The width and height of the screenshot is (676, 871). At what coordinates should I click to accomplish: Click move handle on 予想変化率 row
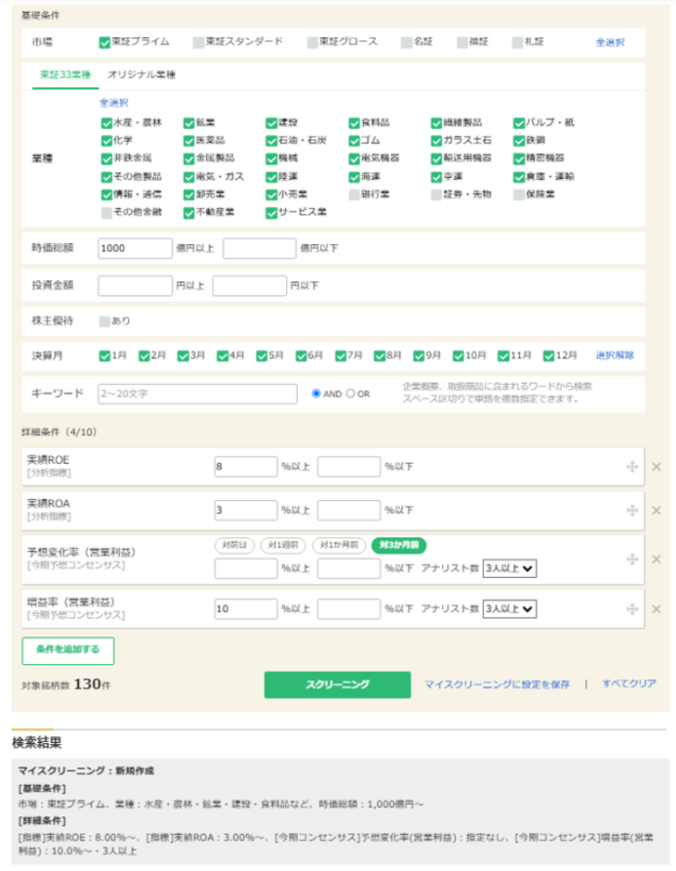coord(632,558)
